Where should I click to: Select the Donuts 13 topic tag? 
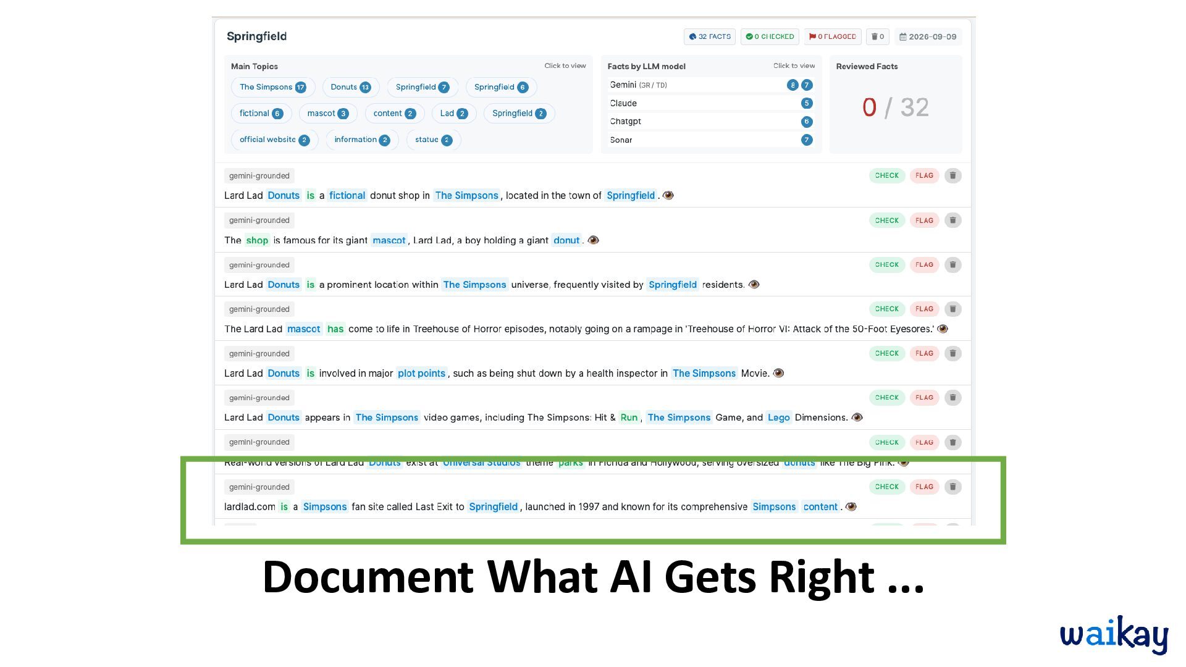coord(351,87)
